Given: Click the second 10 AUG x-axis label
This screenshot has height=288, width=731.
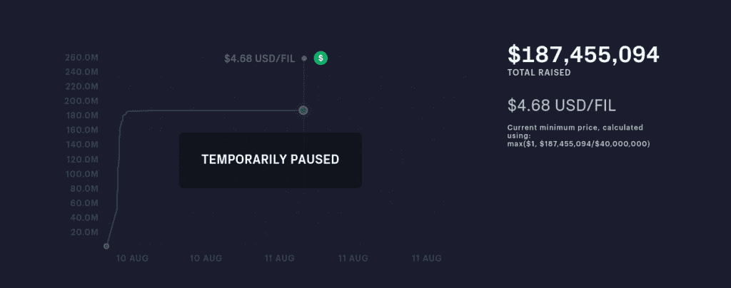Looking at the screenshot, I should click(x=206, y=258).
